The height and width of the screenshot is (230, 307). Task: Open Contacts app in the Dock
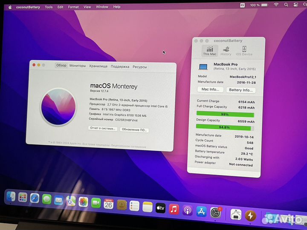(x=122, y=205)
